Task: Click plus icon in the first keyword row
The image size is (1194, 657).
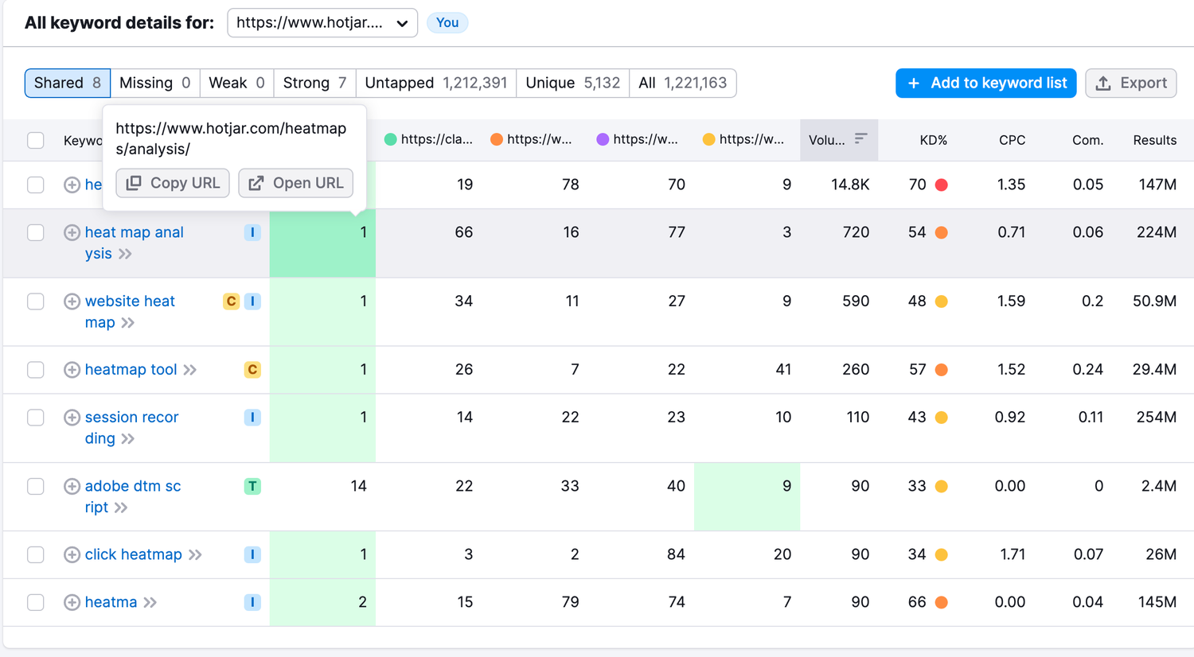Action: [x=72, y=185]
